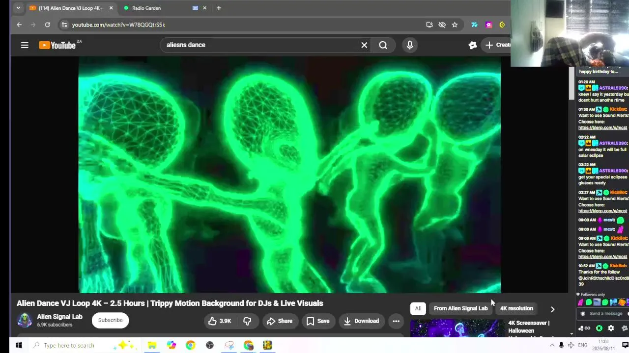Select the From Alien Signal Lab chip
The width and height of the screenshot is (629, 353).
(461, 308)
